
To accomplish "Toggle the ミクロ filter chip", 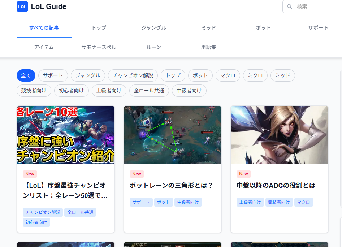I will click(255, 75).
